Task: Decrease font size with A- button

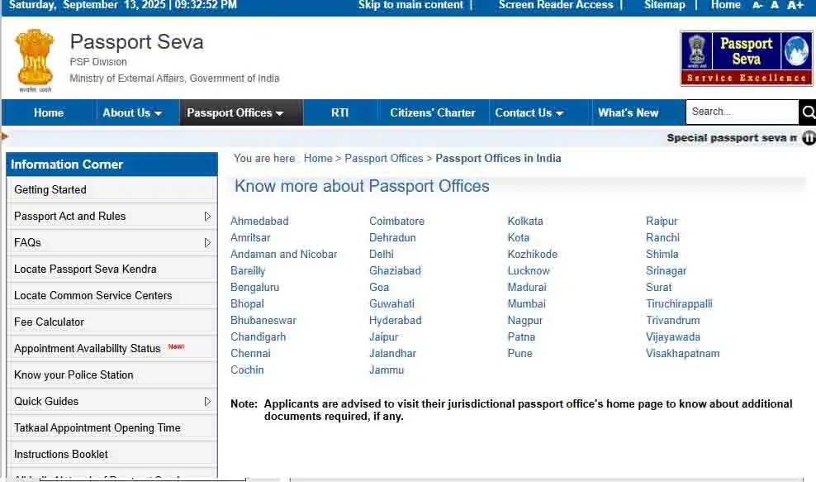Action: point(757,5)
